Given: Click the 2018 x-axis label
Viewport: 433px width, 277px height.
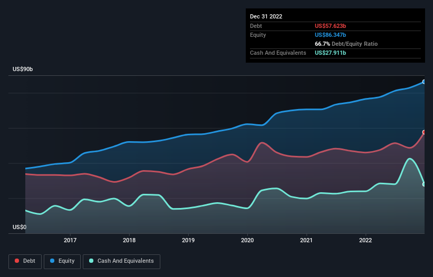Looking at the screenshot, I should point(129,240).
